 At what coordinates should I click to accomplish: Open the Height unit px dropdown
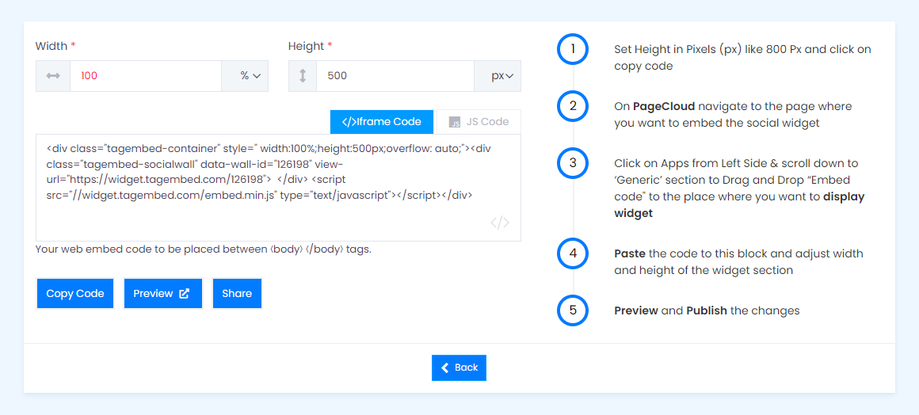coord(498,76)
